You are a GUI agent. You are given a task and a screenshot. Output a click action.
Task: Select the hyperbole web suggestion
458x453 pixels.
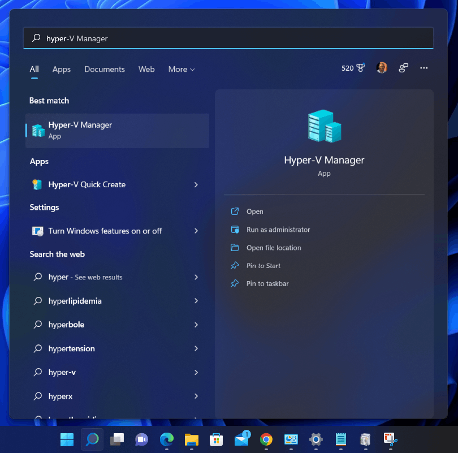pos(116,325)
